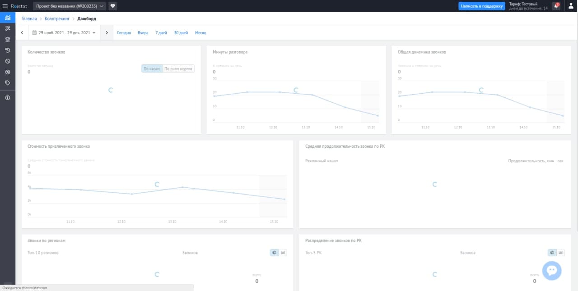This screenshot has width=578, height=291.
Task: Open the user profile icon
Action: tap(571, 6)
